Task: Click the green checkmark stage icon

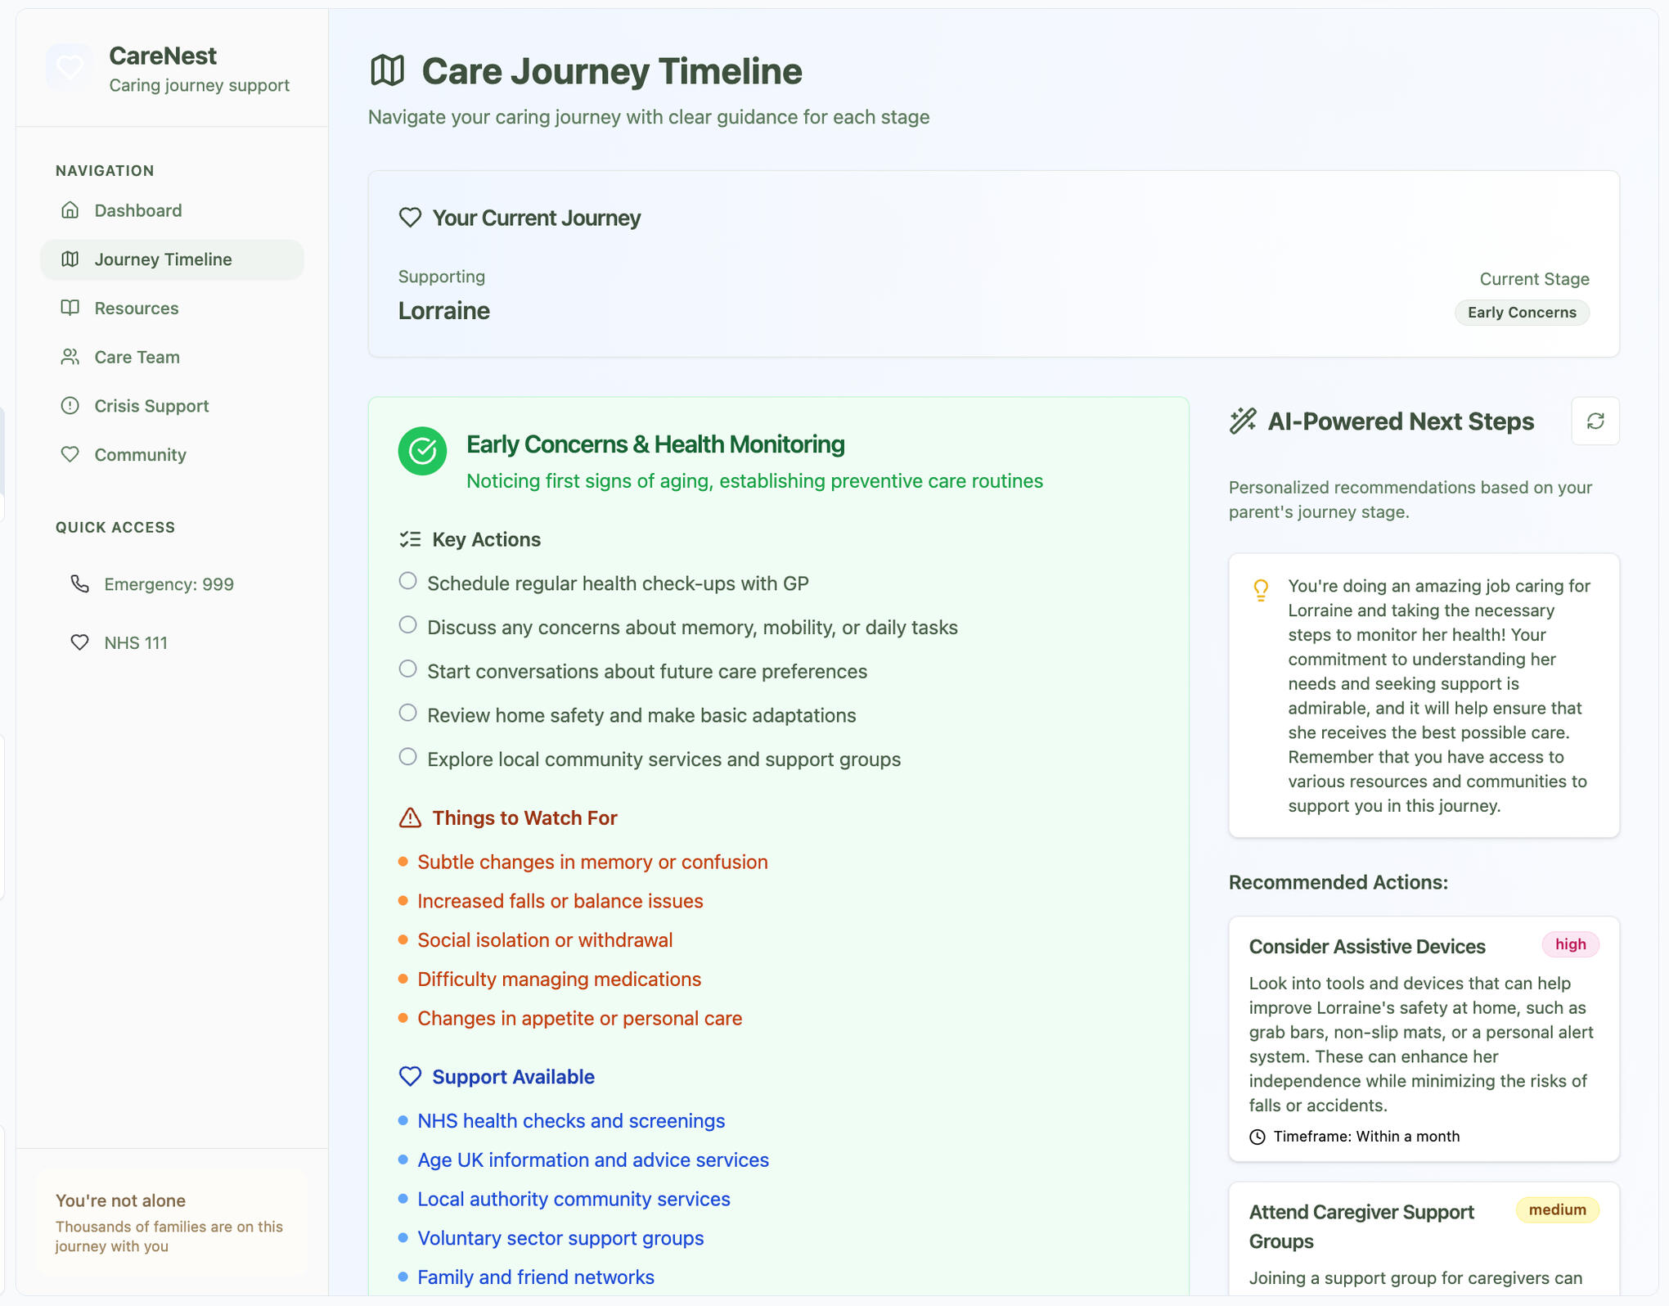Action: [422, 451]
